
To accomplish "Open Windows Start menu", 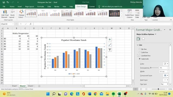I will (x=48, y=94).
